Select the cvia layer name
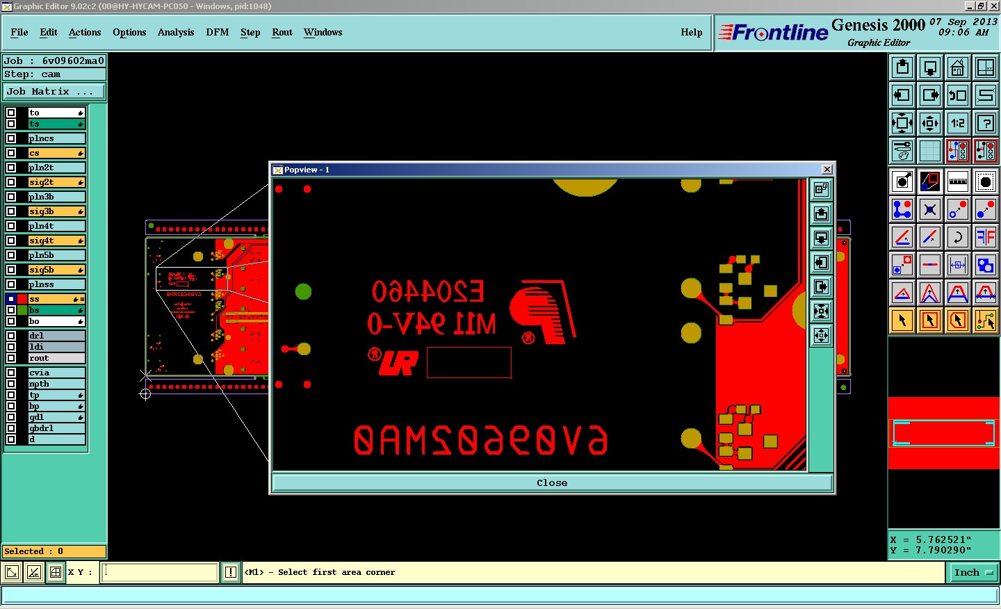This screenshot has width=1001, height=609. click(56, 373)
